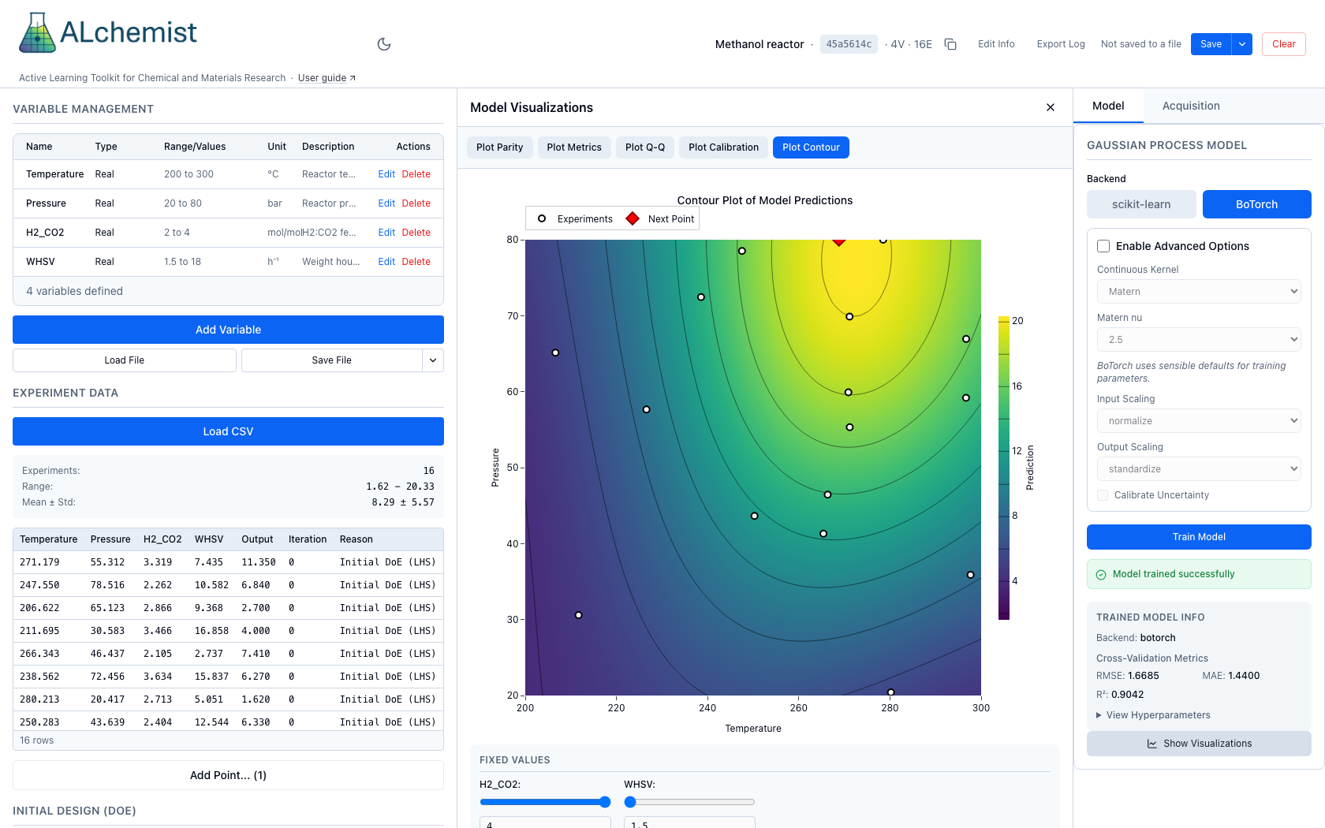Click Add Variable button
1325x828 pixels.
point(228,330)
